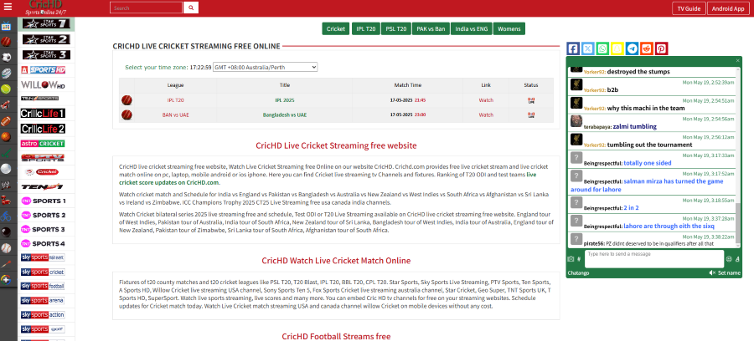Select the brown American football sport icon
754x341 pixels.
[6, 120]
